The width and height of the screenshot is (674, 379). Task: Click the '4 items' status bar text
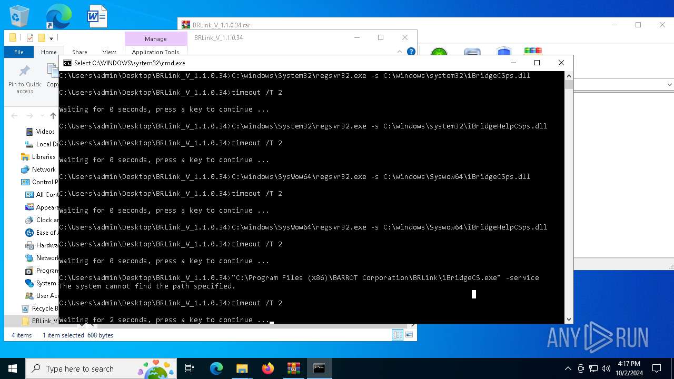click(x=22, y=335)
